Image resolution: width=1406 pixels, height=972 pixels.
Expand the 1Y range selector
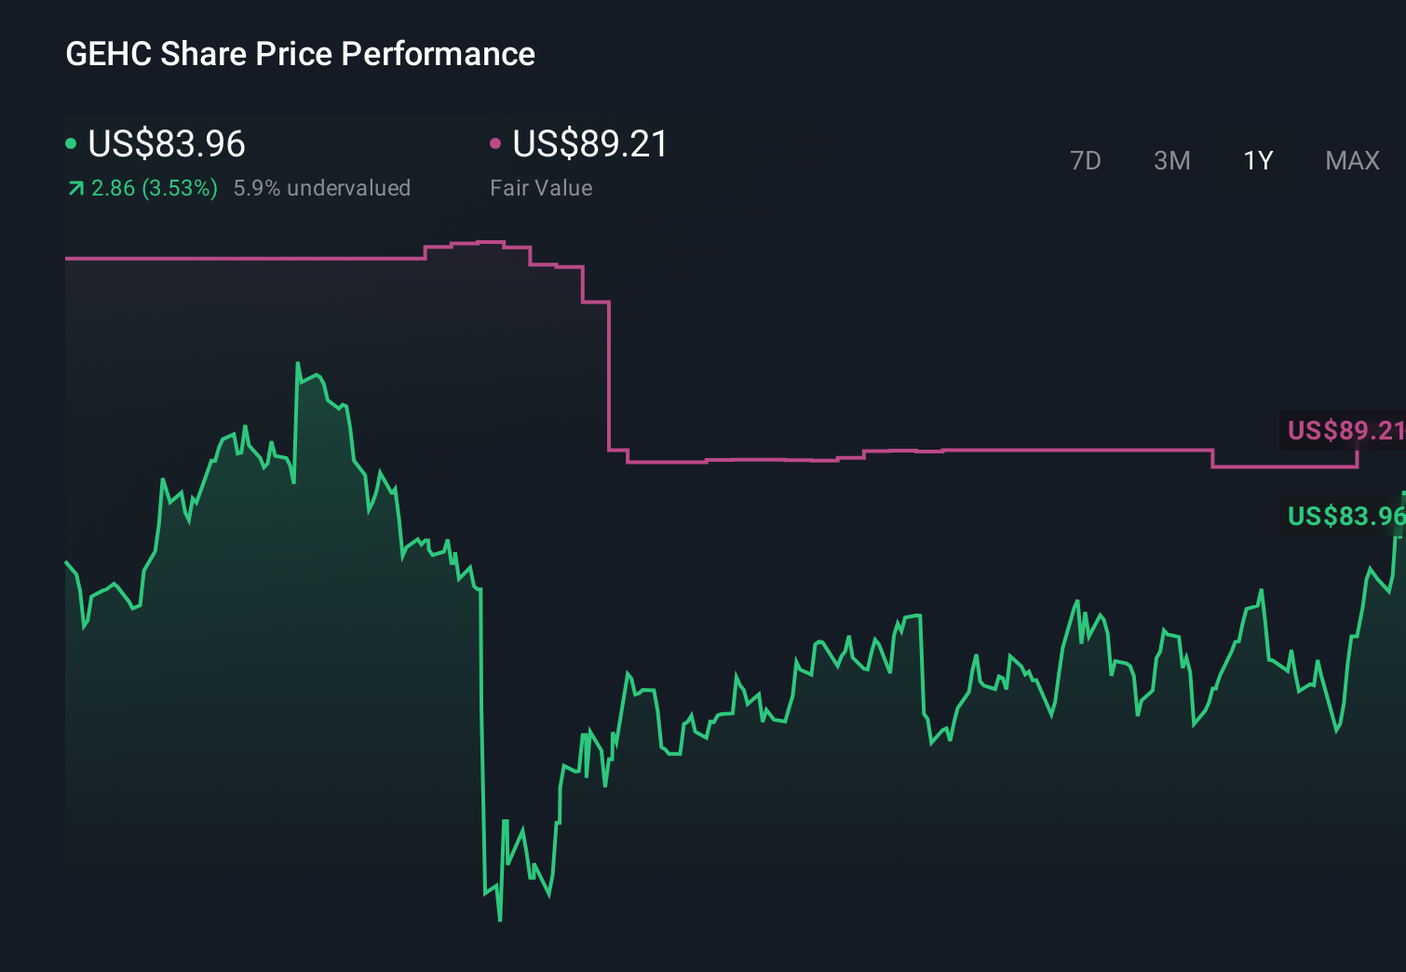coord(1257,160)
